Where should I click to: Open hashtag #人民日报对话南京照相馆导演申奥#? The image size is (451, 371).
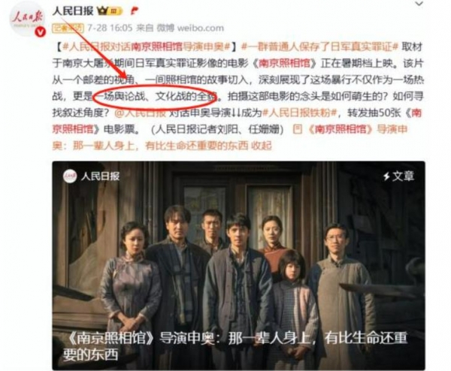(x=147, y=47)
